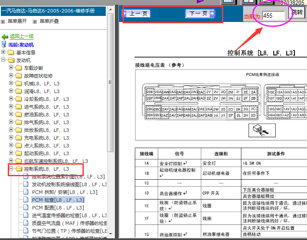Image resolution: width=307 pixels, height=240 pixels.
Task: Click the page icon for PCM 拆卸/安装
Action: (26, 192)
